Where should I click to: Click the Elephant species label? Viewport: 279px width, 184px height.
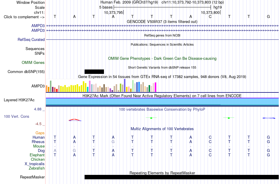(37, 155)
